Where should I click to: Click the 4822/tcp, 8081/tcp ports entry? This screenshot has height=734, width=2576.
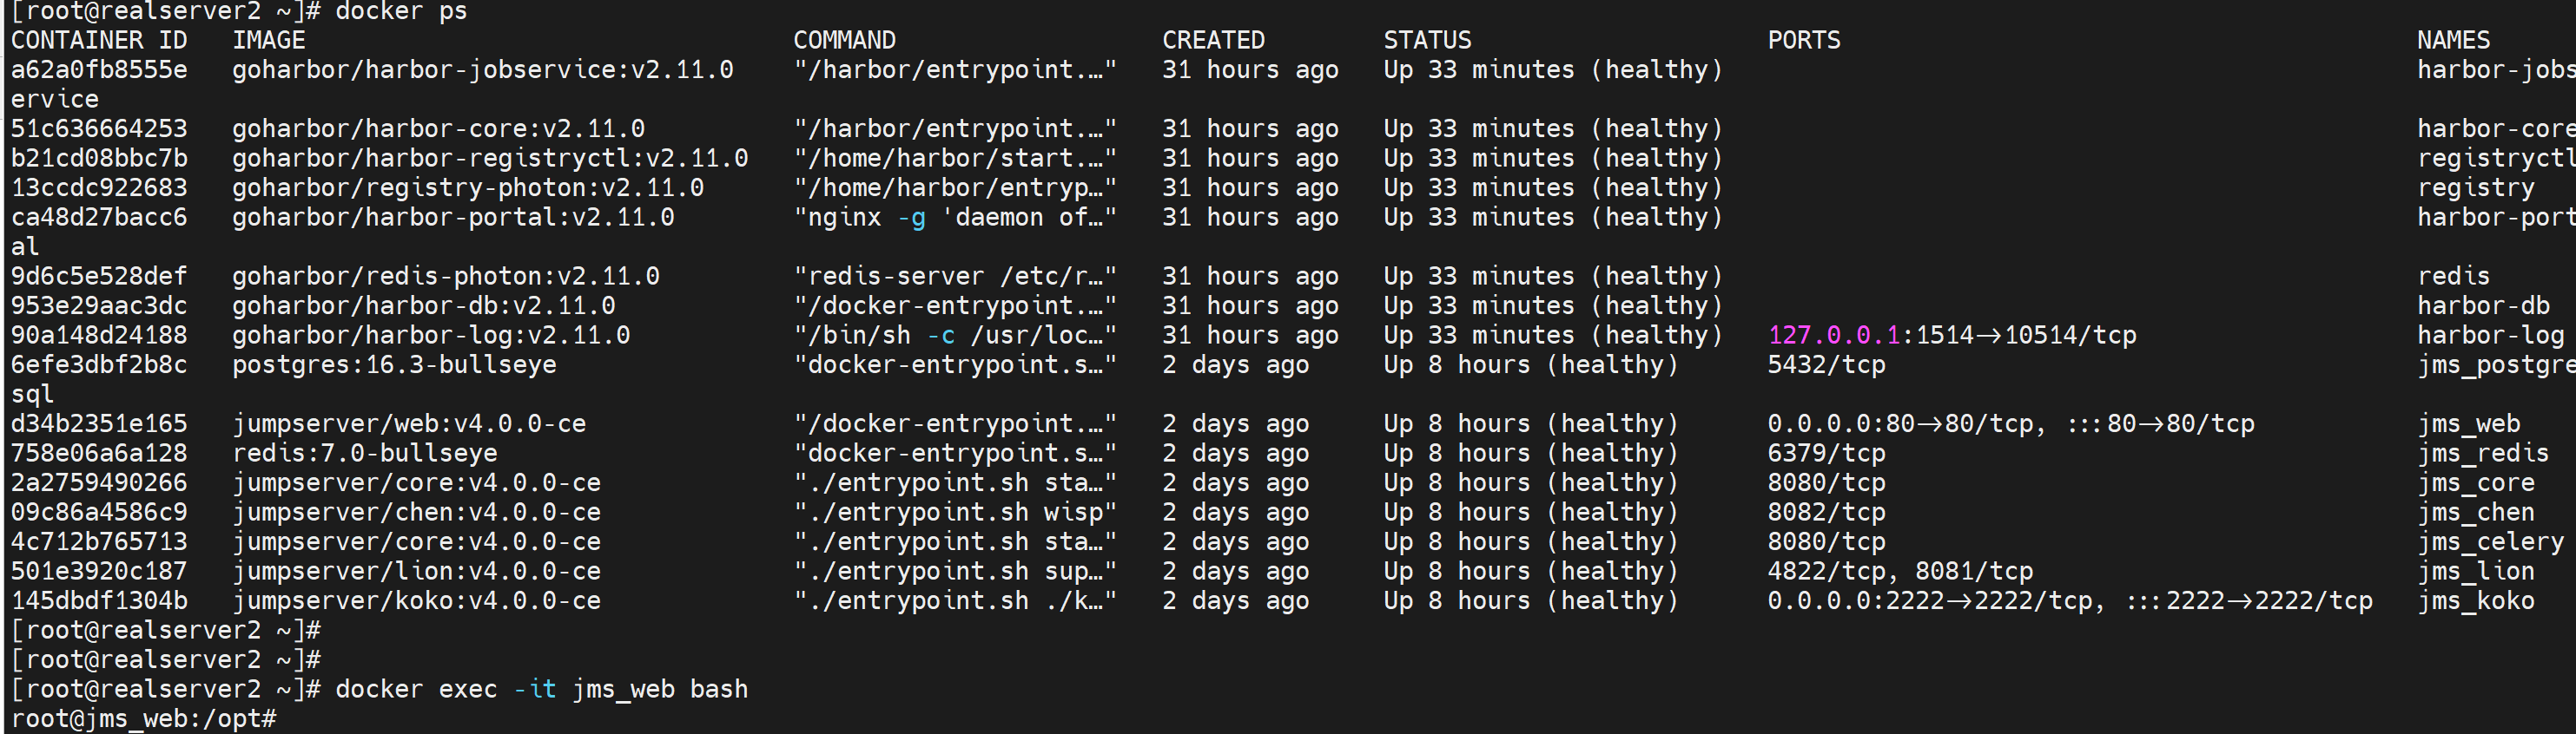click(1899, 571)
